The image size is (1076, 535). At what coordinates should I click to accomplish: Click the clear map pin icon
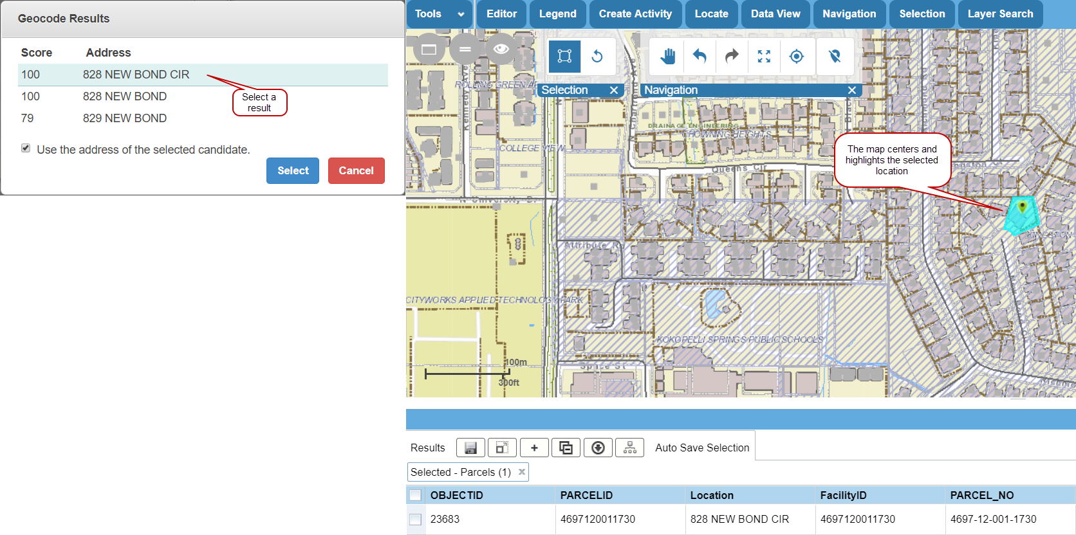(835, 57)
